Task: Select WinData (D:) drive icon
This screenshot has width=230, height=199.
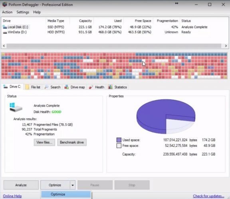Action: tap(5, 32)
